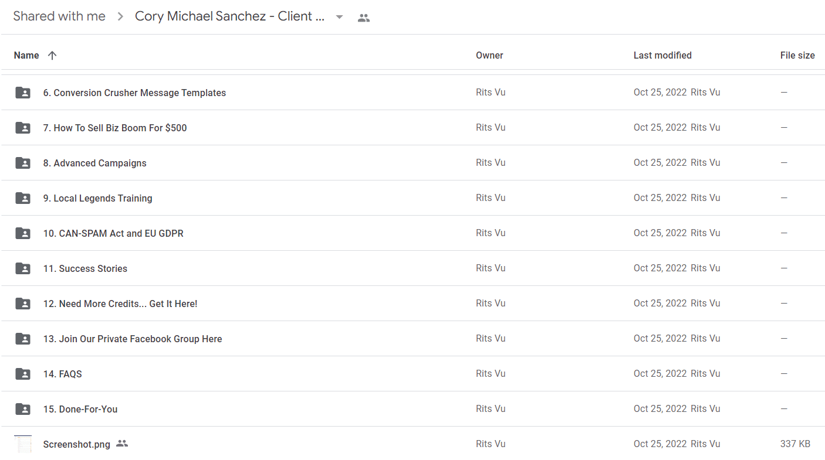Click the shared people icon next to Screenshot.png

122,444
